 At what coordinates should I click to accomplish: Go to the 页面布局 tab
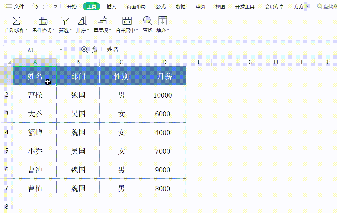click(136, 7)
